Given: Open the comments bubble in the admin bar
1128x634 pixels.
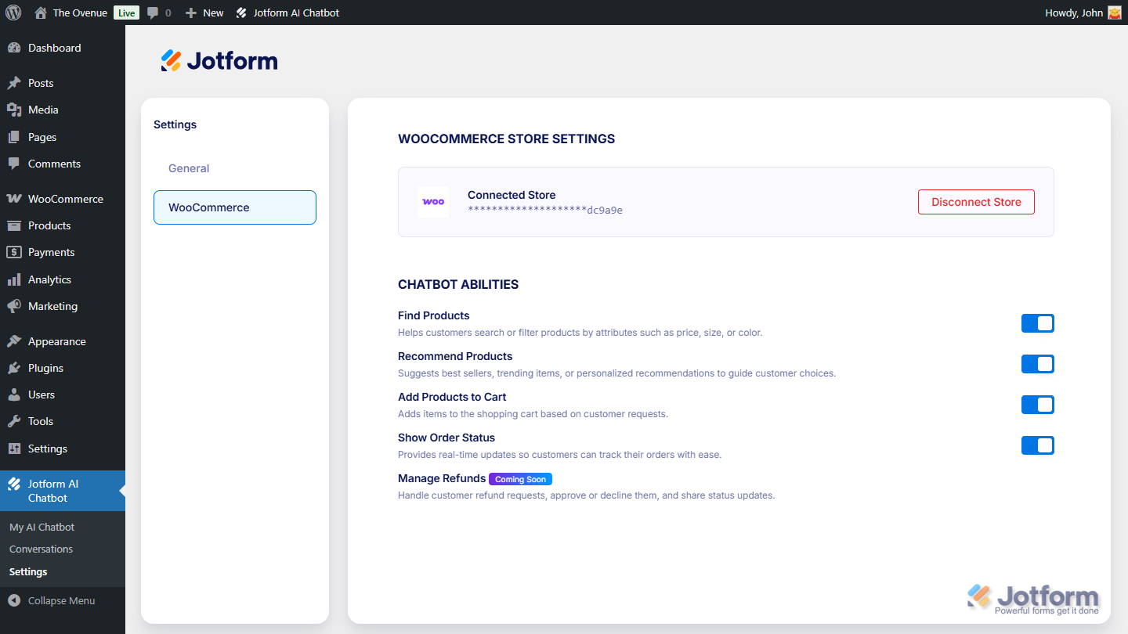Looking at the screenshot, I should 154,12.
